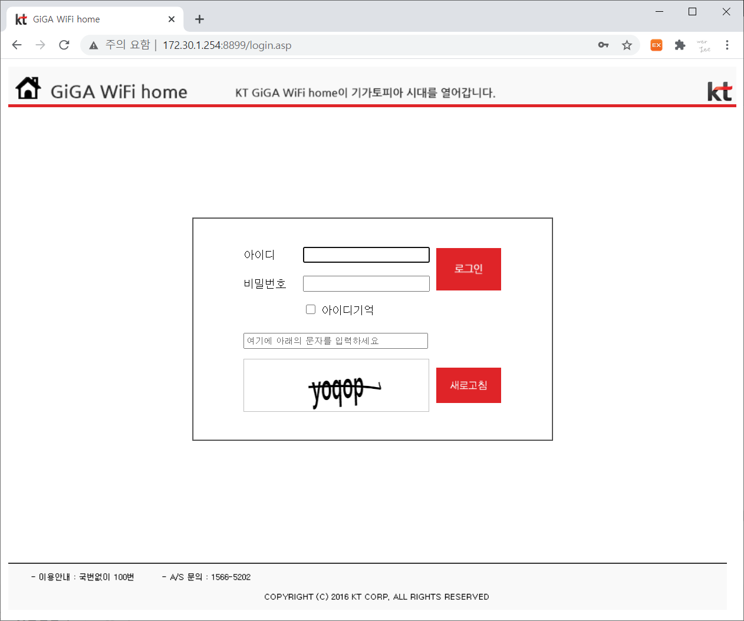This screenshot has width=744, height=621.
Task: Click the A/S 문의 : 1566-5202 footer text
Action: click(x=206, y=577)
